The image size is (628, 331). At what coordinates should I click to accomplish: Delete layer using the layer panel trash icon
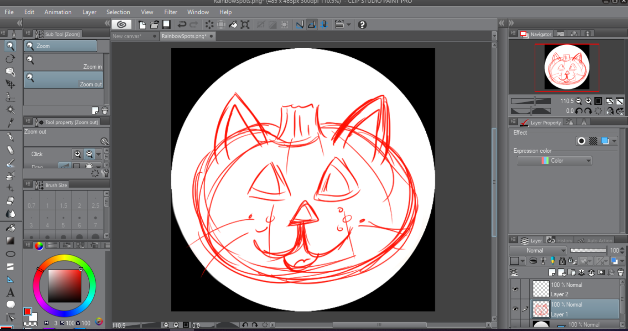click(620, 272)
